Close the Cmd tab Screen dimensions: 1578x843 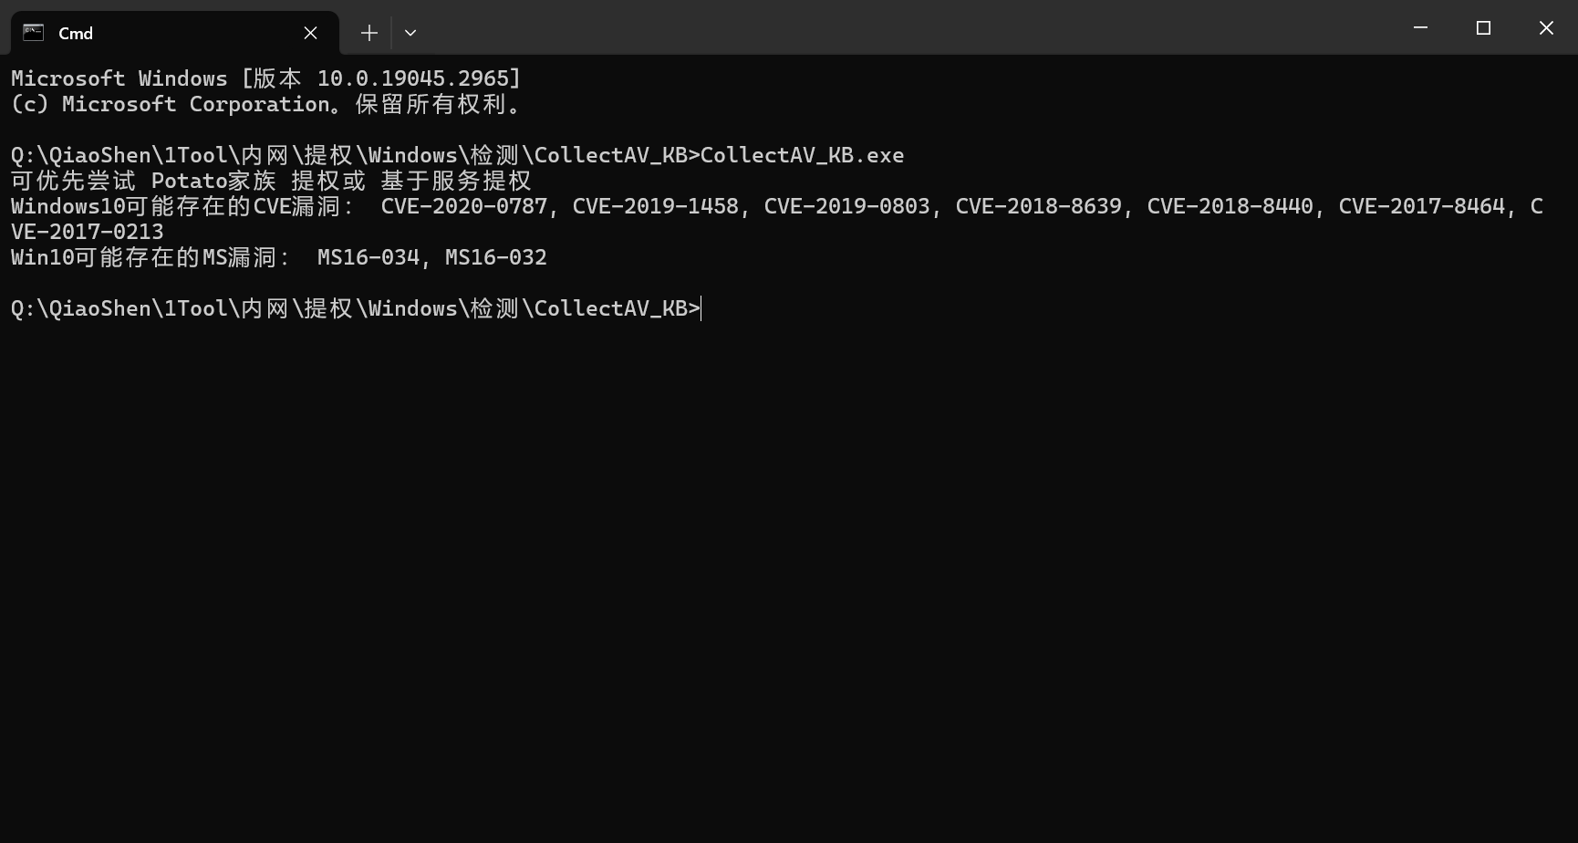pos(310,33)
